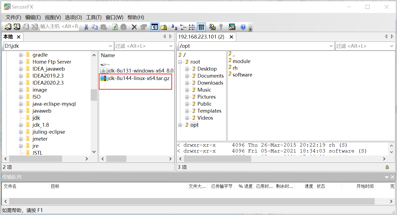The height and width of the screenshot is (215, 397).
Task: Switch to large icons view
Action: (x=175, y=27)
